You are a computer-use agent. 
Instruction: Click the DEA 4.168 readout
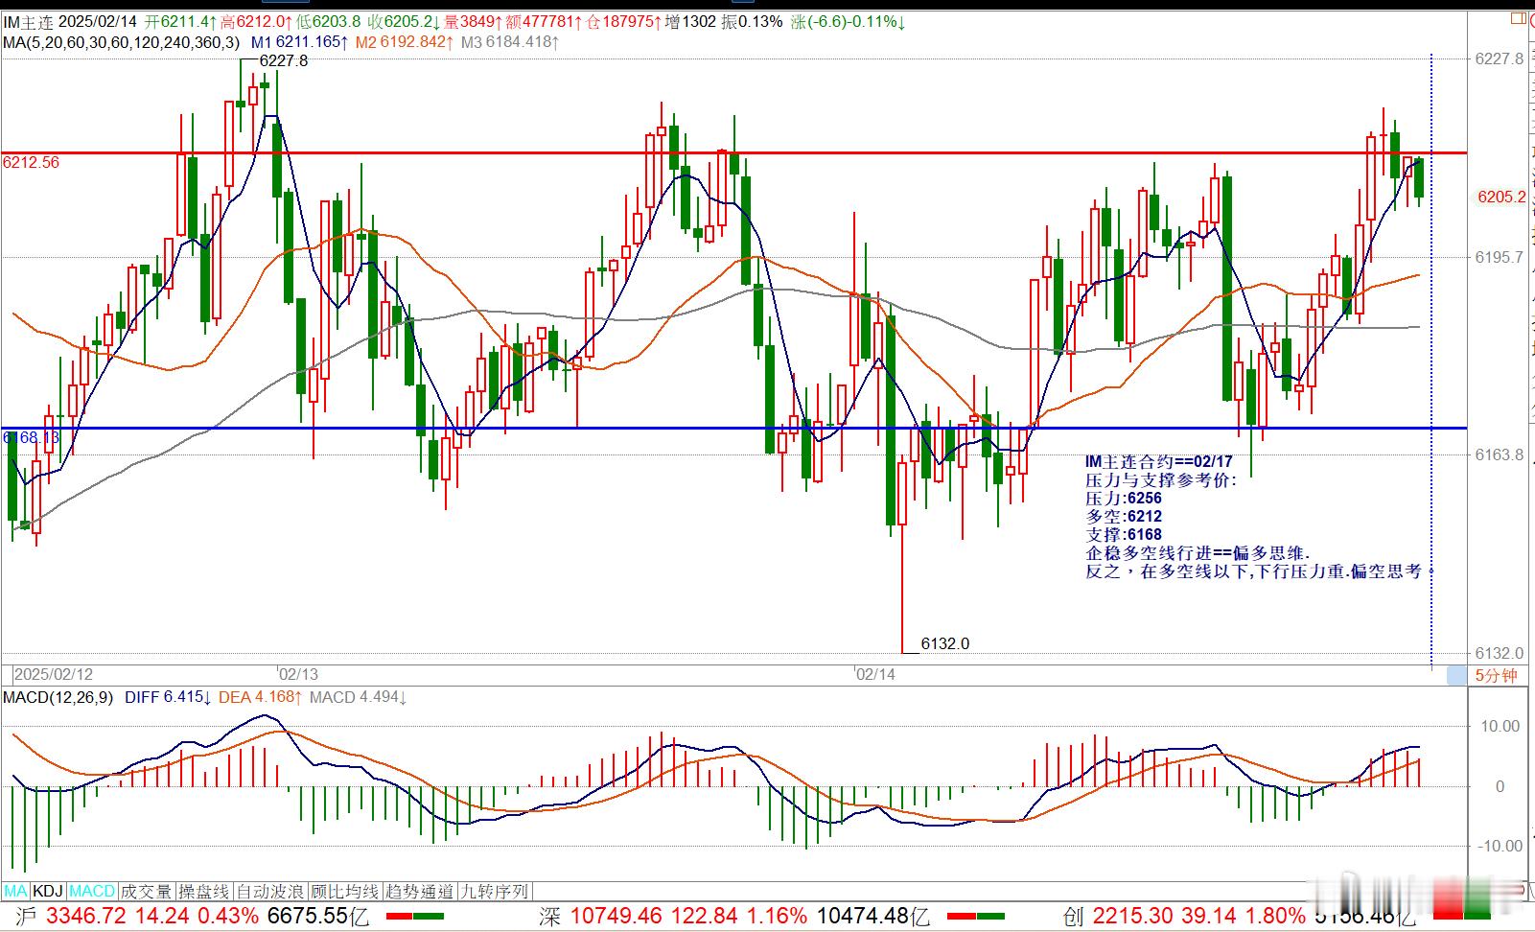coord(260,697)
